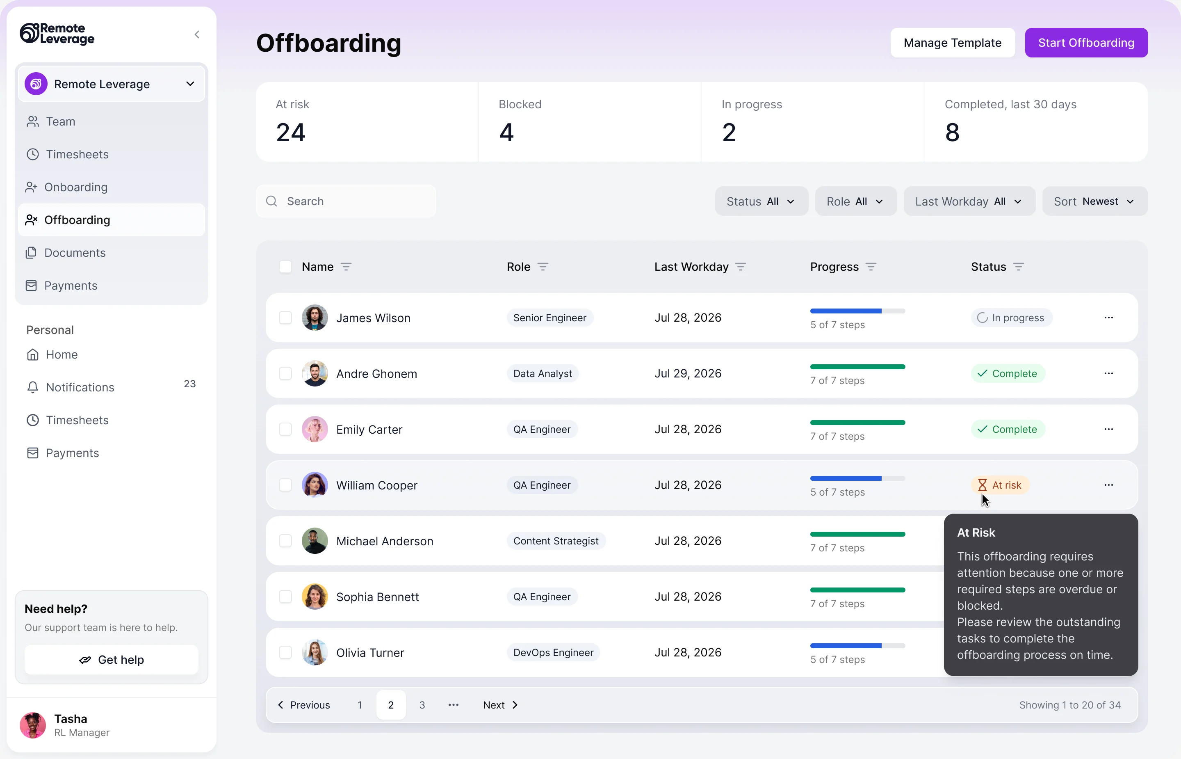1181x759 pixels.
Task: Click the Last Workday column filter icon
Action: 741,267
